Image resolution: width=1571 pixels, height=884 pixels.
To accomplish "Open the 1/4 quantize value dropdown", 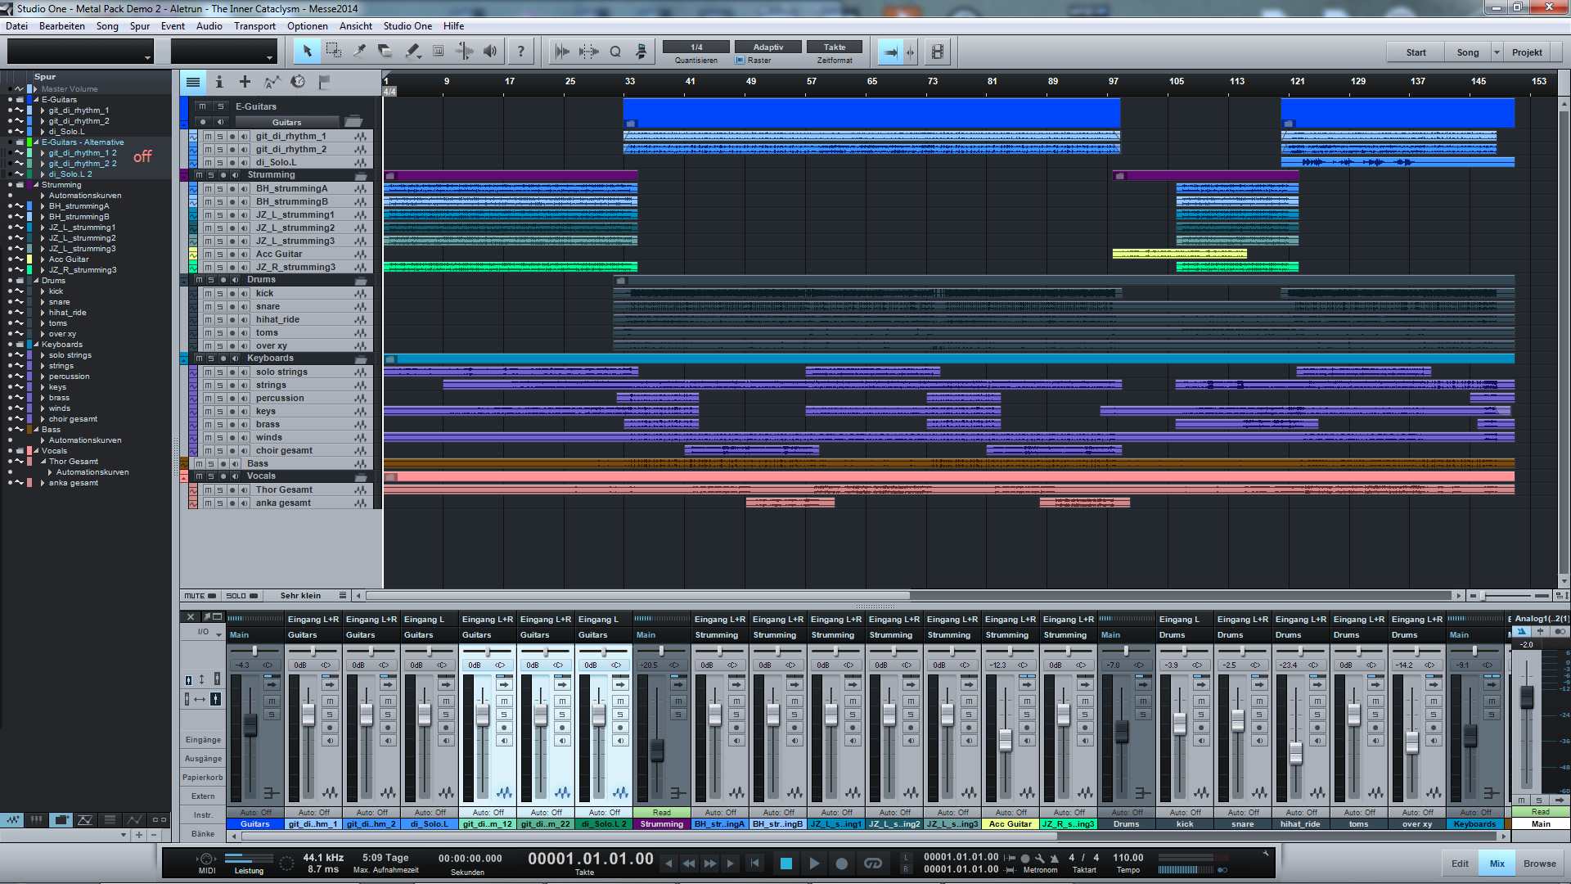I will [695, 47].
